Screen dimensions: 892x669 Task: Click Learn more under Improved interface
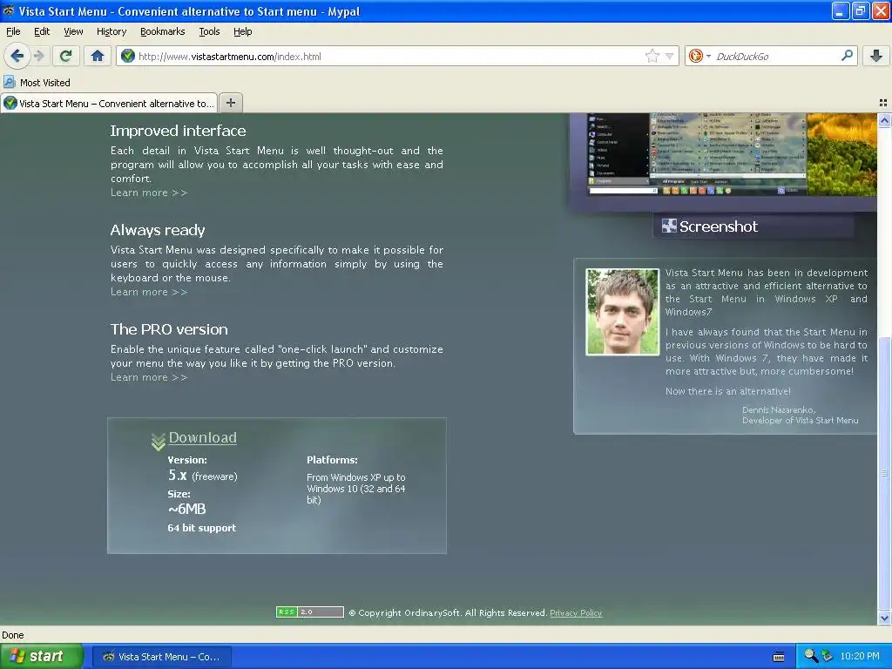pos(149,193)
